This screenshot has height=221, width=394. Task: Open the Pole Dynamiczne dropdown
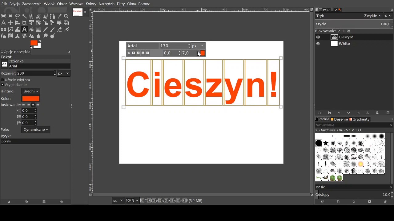36,130
